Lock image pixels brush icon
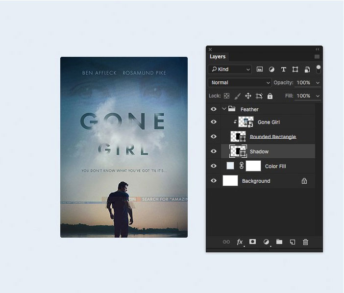 237,96
